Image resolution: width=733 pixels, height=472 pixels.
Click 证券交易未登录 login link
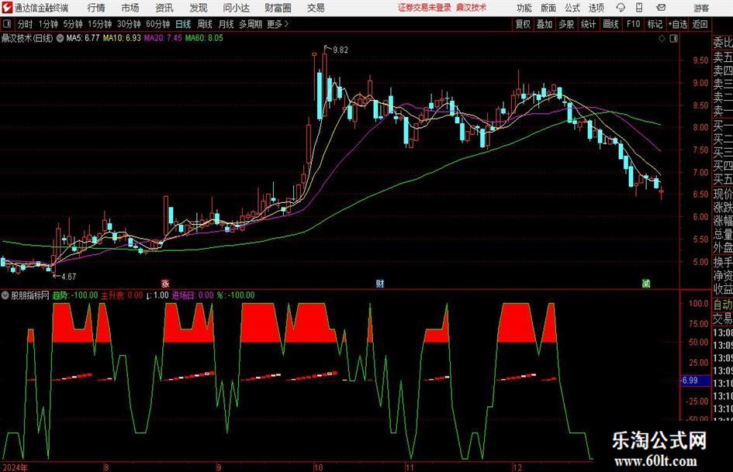[x=424, y=8]
